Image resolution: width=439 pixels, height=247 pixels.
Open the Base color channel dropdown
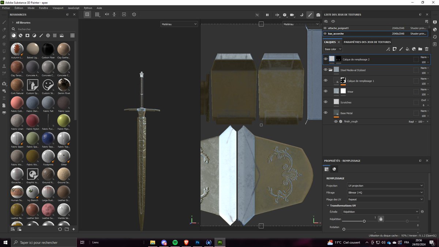click(x=332, y=49)
